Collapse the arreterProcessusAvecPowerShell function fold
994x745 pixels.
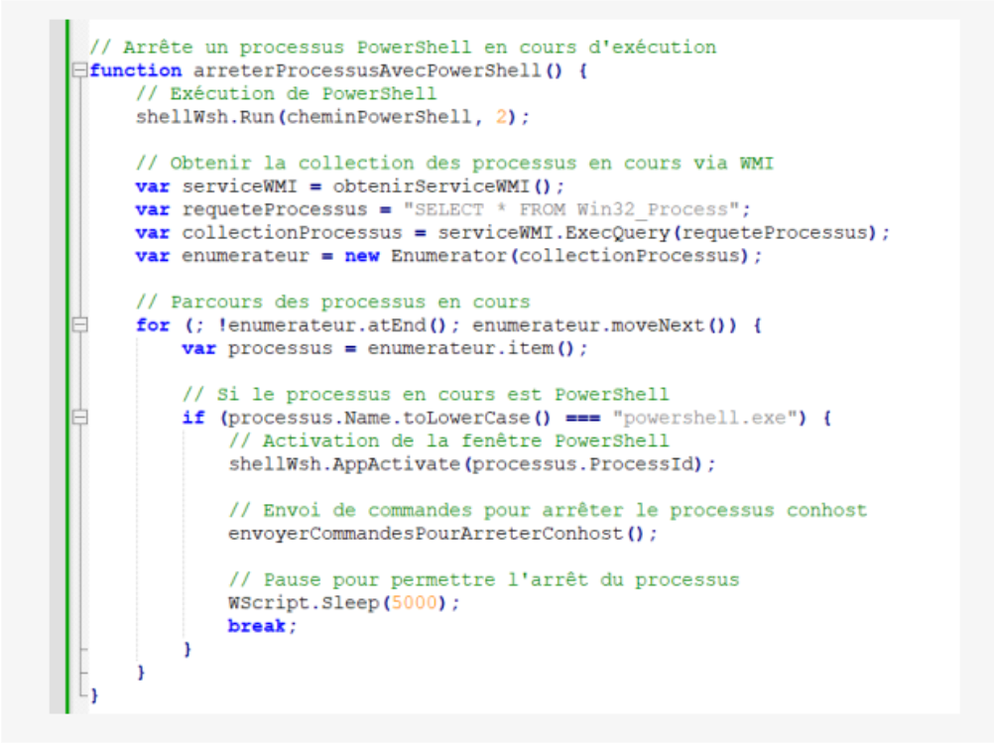(x=80, y=69)
